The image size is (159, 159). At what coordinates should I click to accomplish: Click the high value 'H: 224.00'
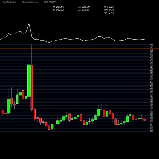[x=84, y=7]
